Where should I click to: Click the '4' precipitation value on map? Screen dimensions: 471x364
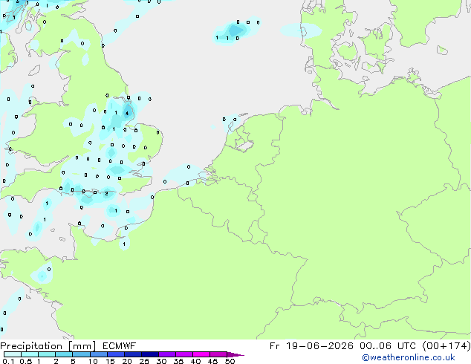click(127, 113)
